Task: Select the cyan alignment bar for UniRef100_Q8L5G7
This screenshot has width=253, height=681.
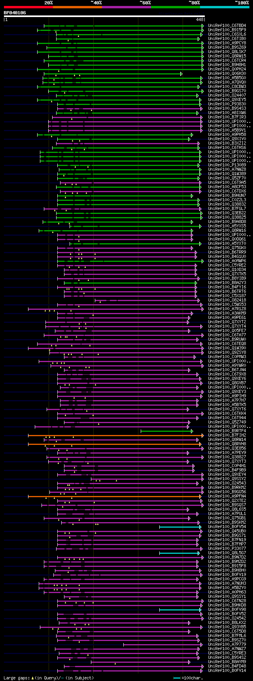Action: click(x=179, y=553)
